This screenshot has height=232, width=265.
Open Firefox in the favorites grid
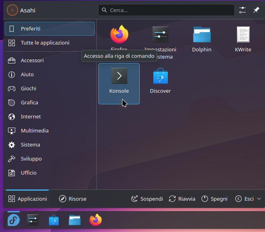tap(119, 35)
